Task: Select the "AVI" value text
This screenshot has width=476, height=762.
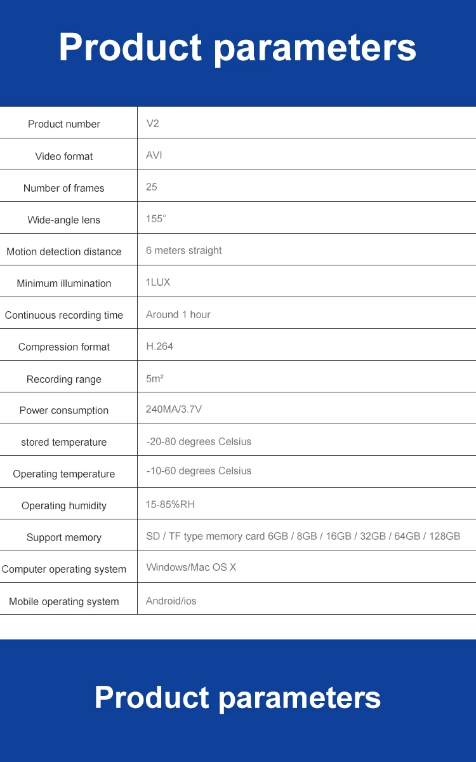Action: pos(154,155)
